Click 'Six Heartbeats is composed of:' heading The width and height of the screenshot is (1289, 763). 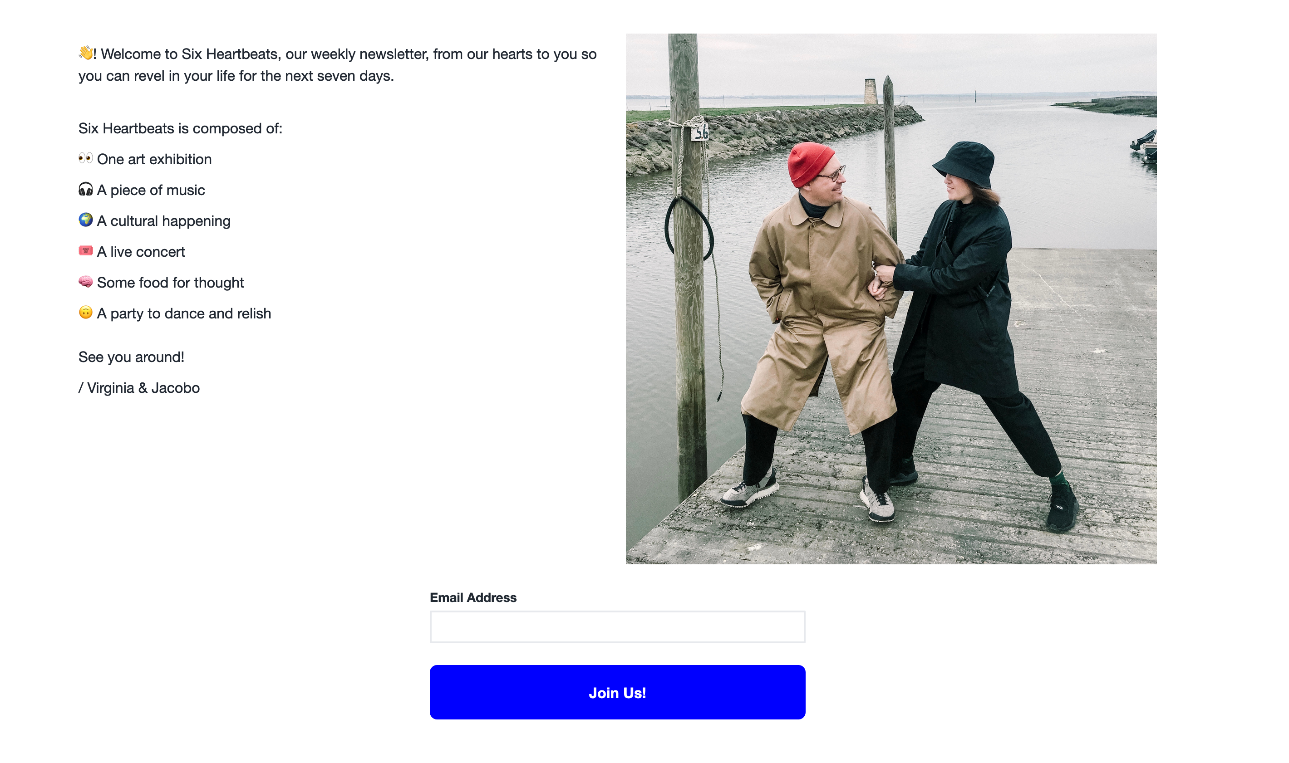(x=180, y=128)
